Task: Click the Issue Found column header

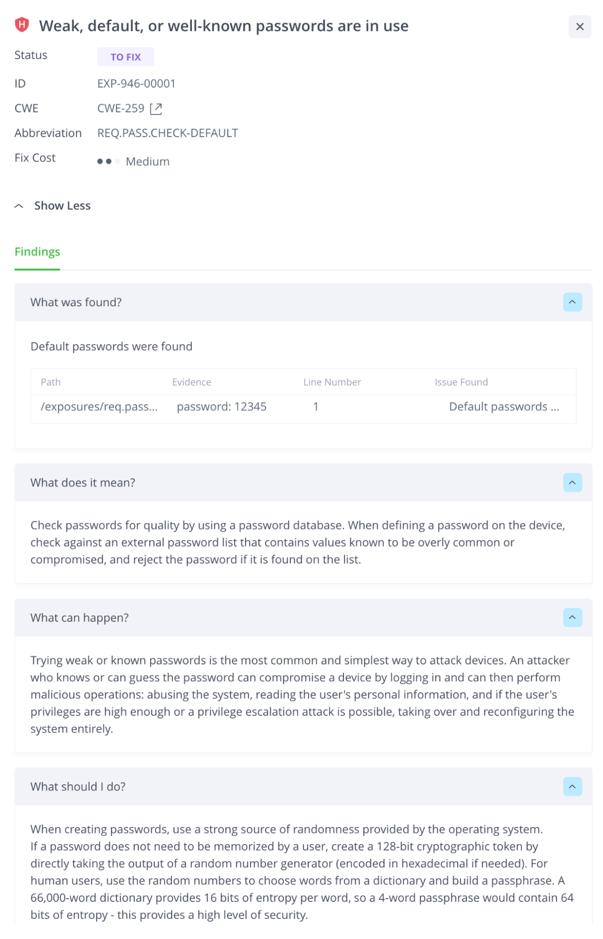Action: tap(461, 382)
